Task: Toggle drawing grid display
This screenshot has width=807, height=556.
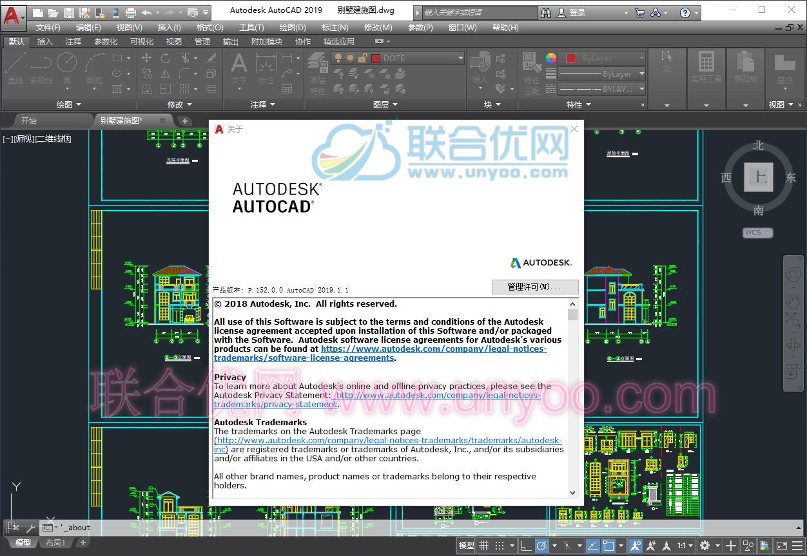Action: pos(484,546)
